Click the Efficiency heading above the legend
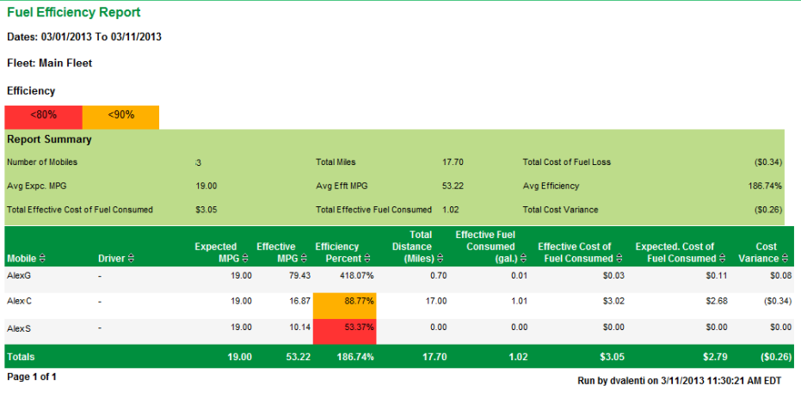801x398 pixels. (31, 91)
